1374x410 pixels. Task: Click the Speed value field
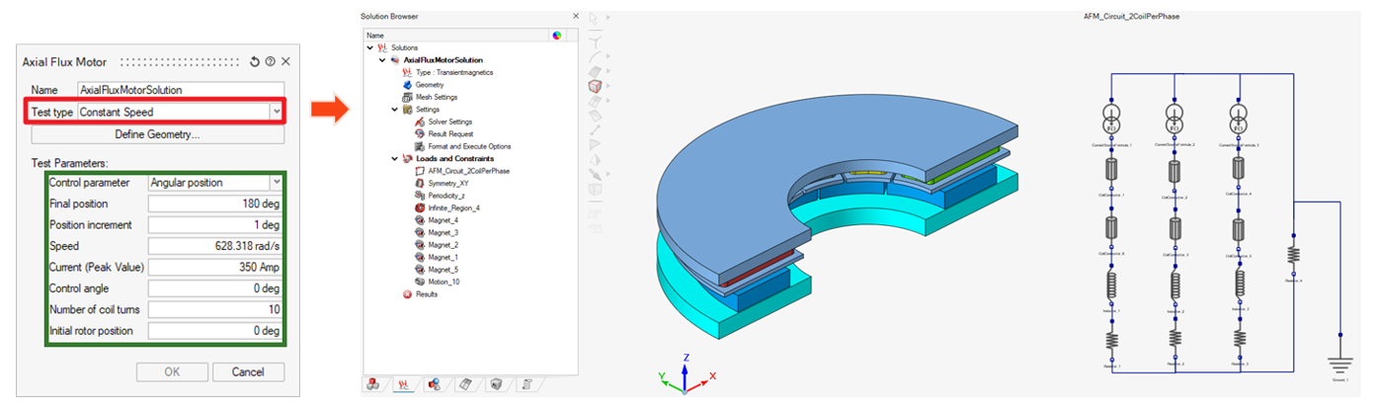coord(214,246)
